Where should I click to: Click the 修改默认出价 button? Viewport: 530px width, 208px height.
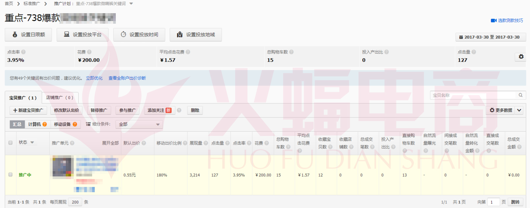click(66, 110)
